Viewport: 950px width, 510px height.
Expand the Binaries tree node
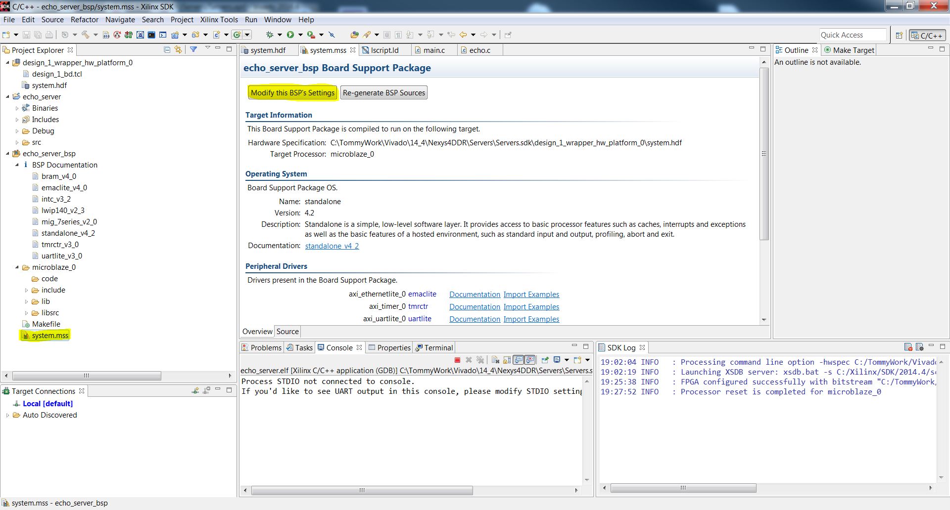point(17,108)
